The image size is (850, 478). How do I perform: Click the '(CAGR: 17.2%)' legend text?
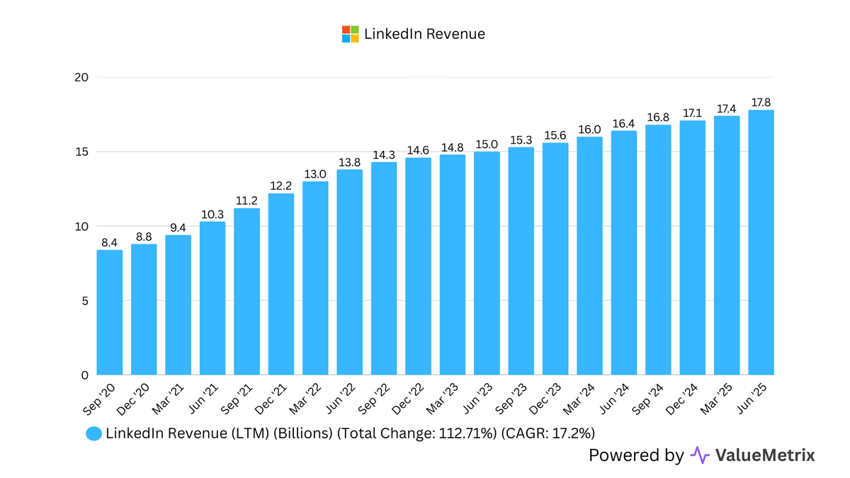point(547,434)
